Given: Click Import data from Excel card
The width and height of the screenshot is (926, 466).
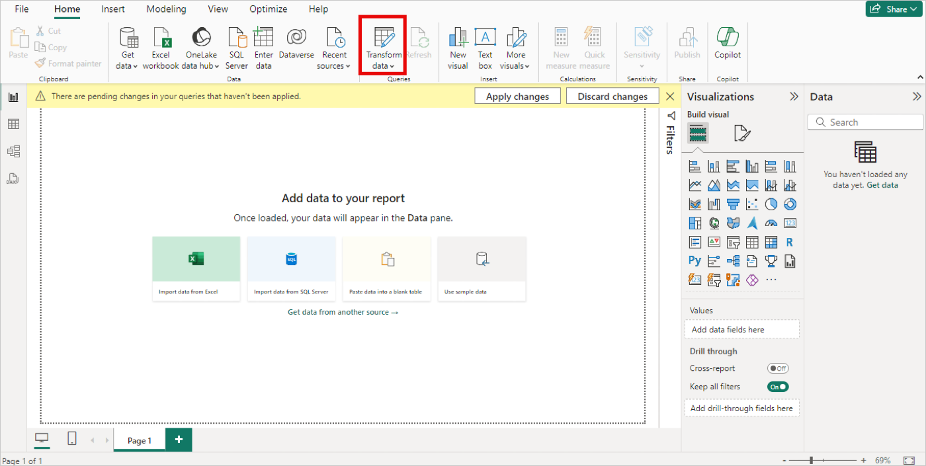Looking at the screenshot, I should coord(196,269).
